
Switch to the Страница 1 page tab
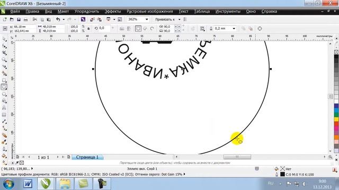(87, 157)
